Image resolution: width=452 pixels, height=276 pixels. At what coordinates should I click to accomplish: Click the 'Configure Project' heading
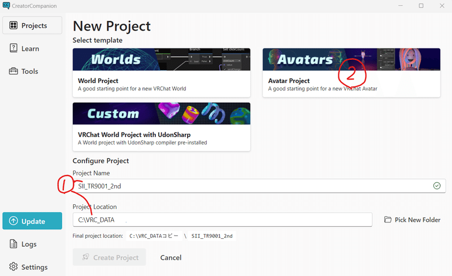(101, 161)
